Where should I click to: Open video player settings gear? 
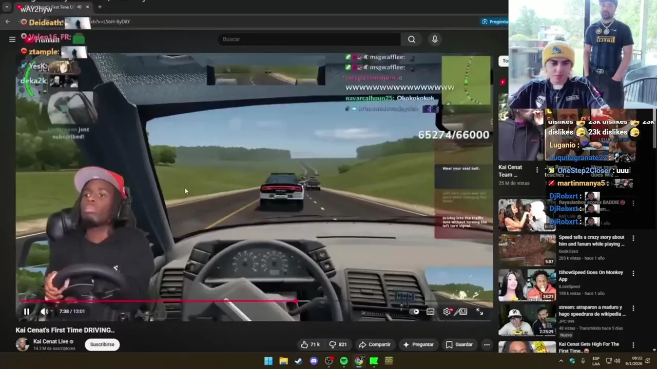pos(447,312)
